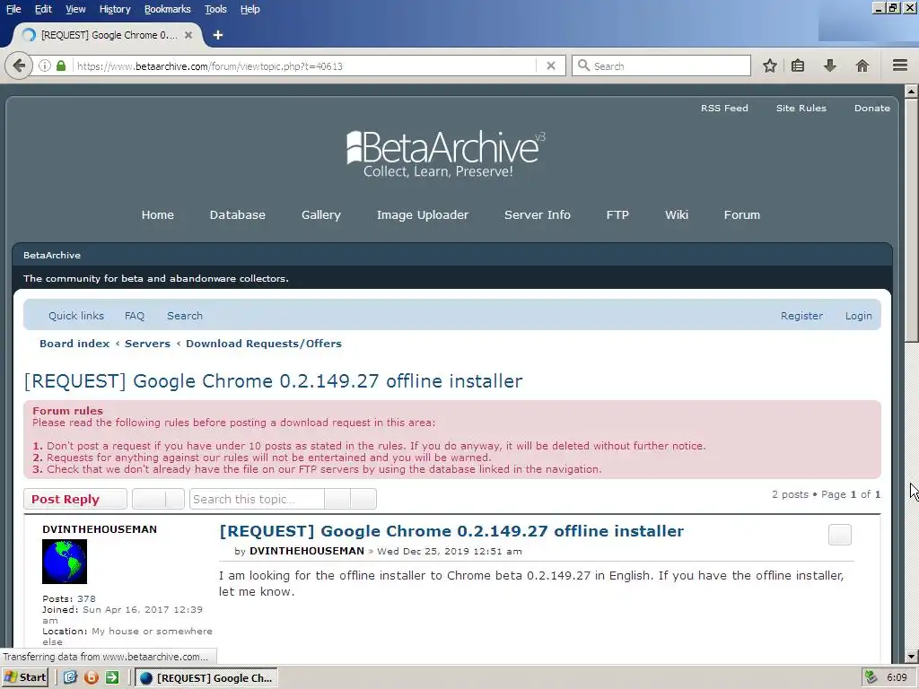The image size is (919, 689).
Task: Click the green arrow quick launch icon
Action: (112, 678)
